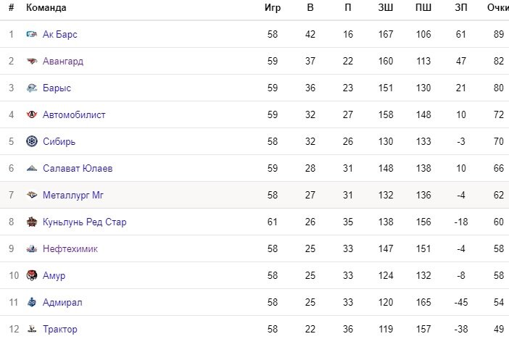Select the ПШ column header

click(423, 7)
